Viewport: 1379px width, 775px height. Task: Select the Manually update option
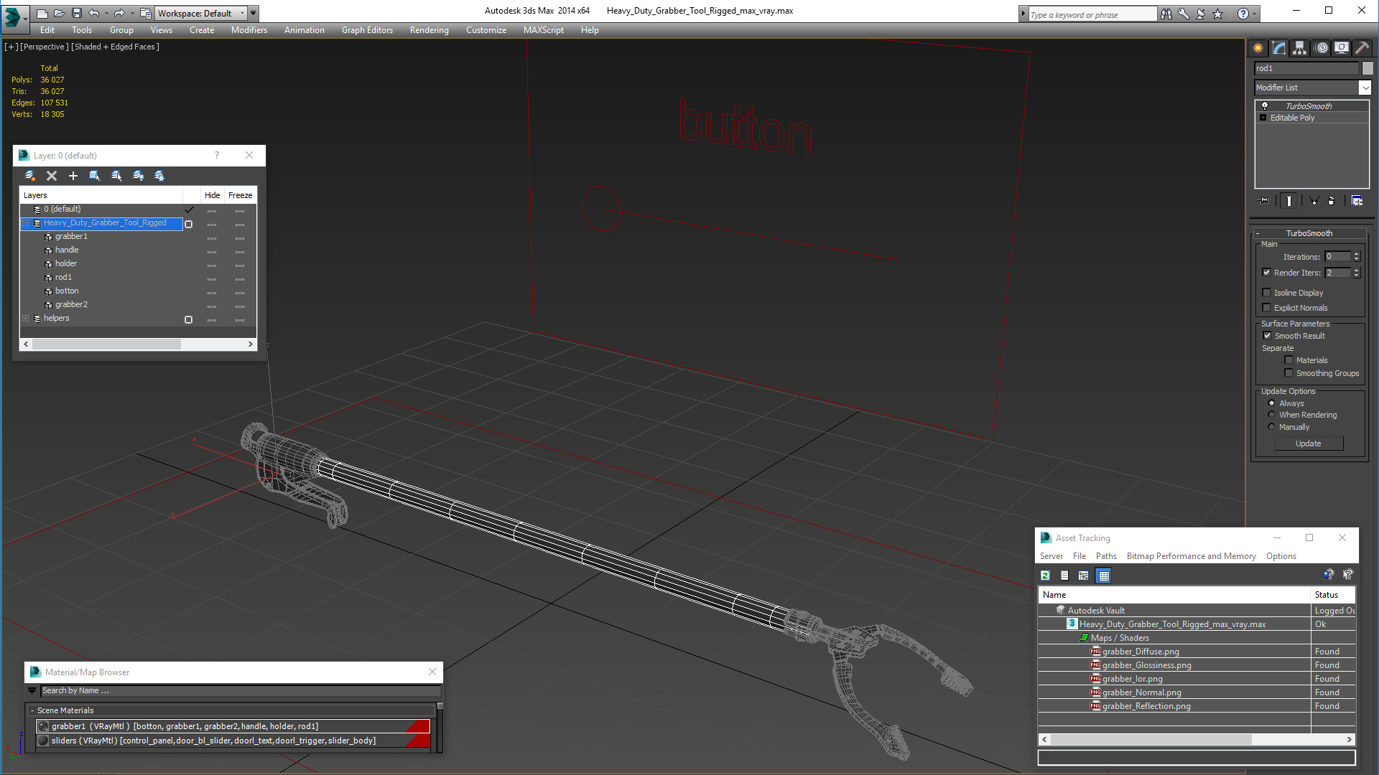1271,427
